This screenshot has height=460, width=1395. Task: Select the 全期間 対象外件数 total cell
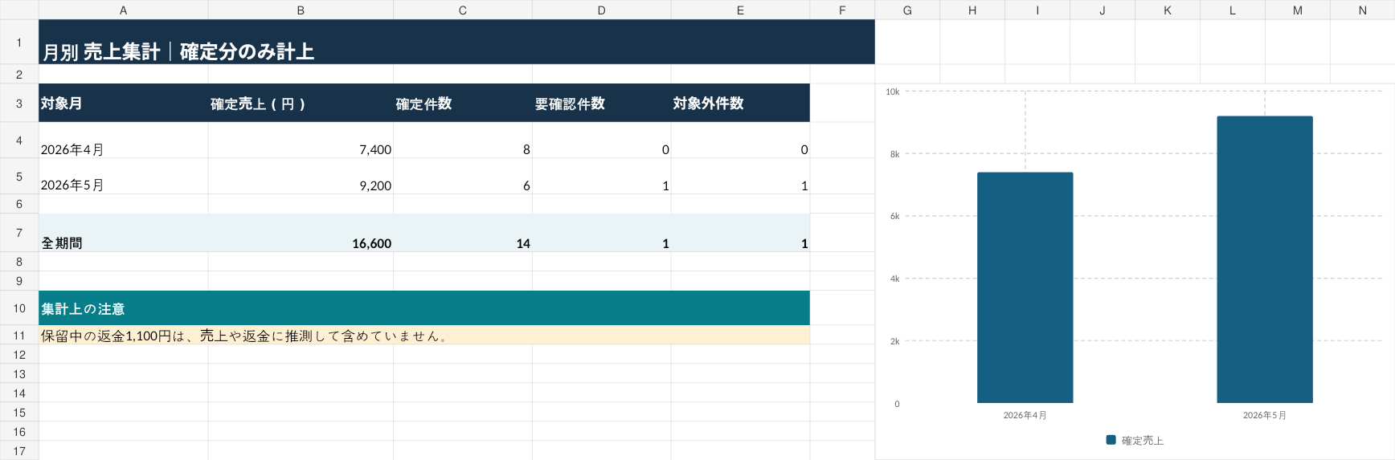[740, 233]
